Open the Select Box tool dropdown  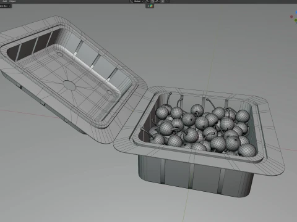coord(5,6)
